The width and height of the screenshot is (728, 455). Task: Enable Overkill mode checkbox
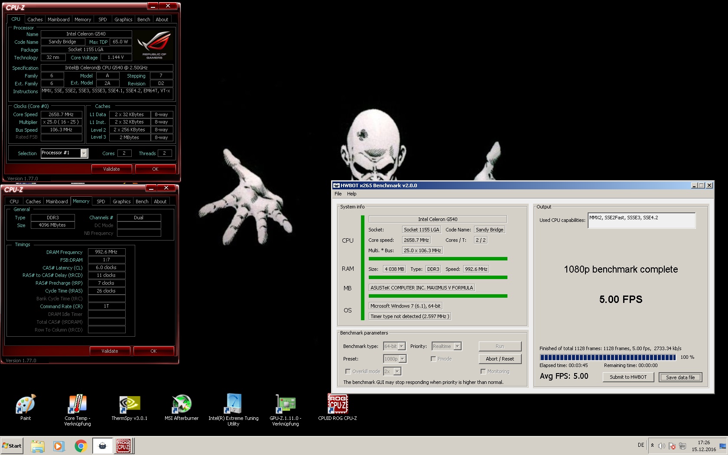click(348, 371)
